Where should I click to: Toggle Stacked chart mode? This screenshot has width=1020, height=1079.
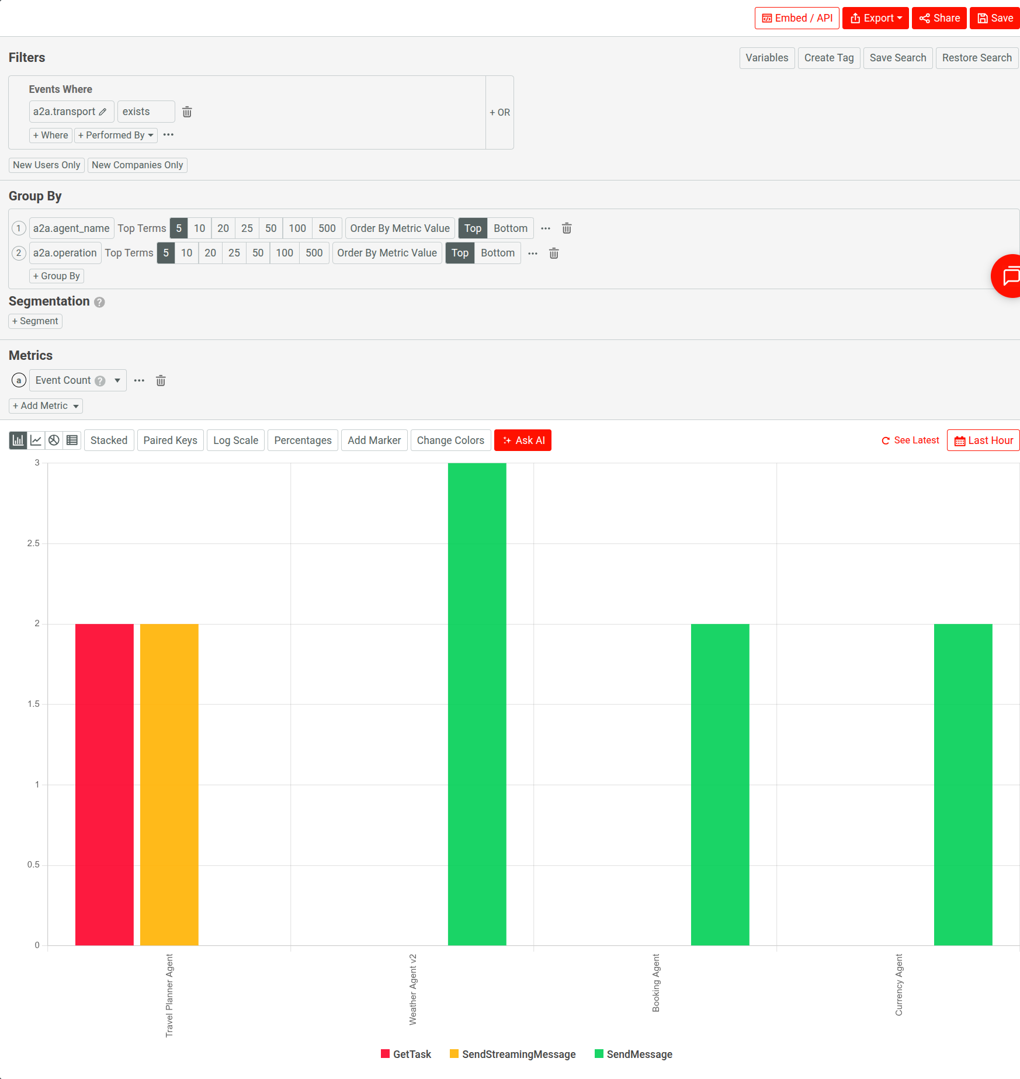109,440
